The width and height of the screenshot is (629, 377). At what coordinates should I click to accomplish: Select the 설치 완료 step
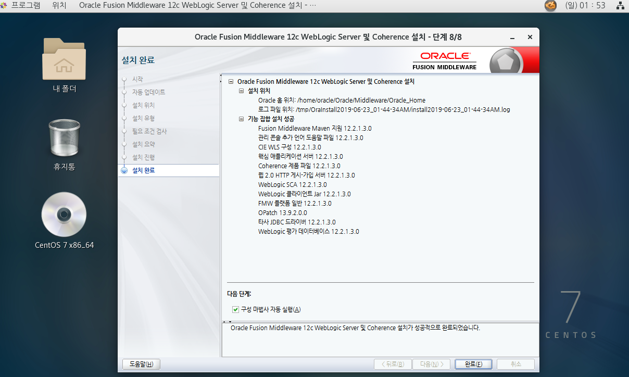143,170
